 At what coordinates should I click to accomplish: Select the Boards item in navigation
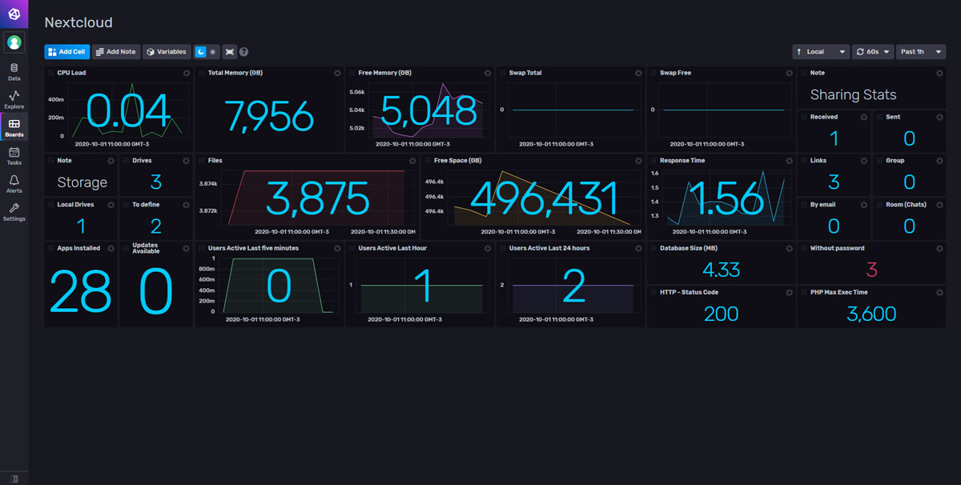(x=14, y=127)
